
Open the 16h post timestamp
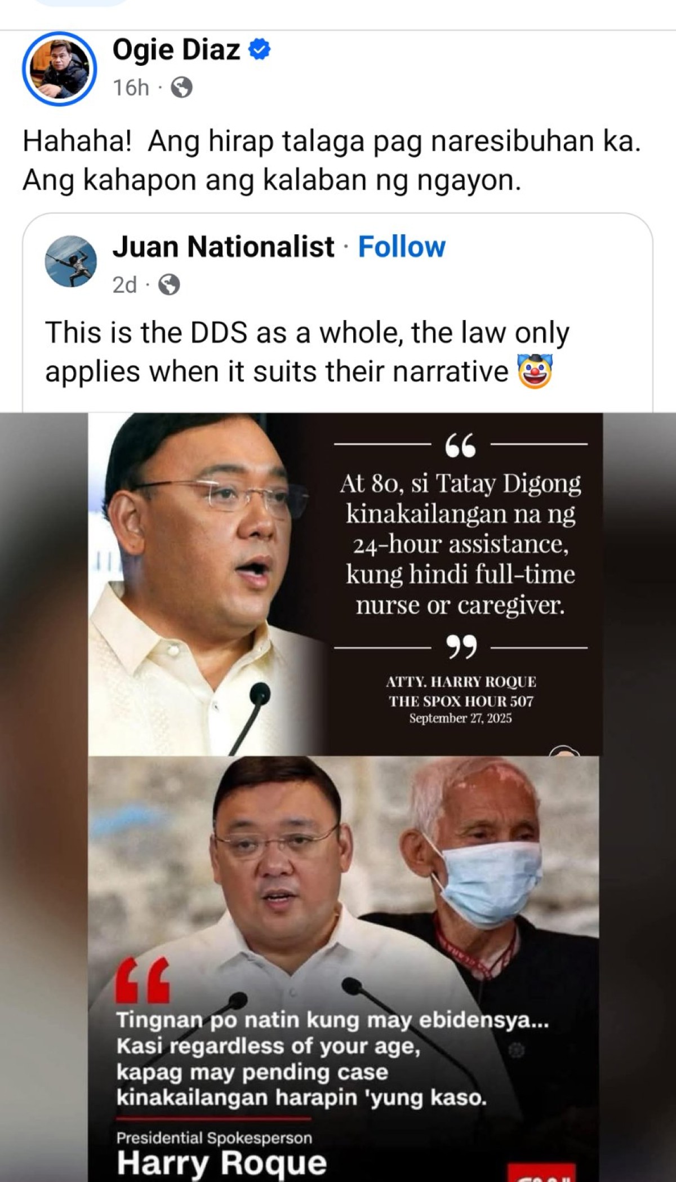131,88
